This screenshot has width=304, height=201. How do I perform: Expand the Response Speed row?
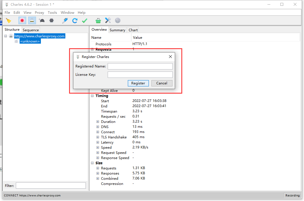click(98, 158)
